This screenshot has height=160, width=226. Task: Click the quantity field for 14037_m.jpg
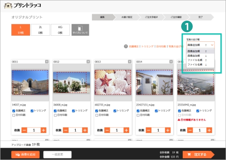[x=34, y=130]
